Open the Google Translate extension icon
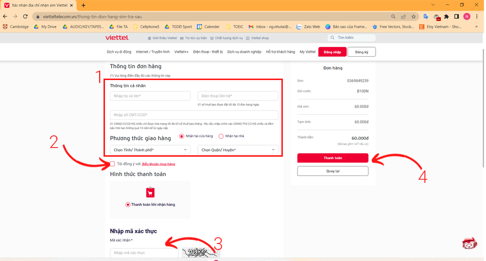 [x=426, y=16]
